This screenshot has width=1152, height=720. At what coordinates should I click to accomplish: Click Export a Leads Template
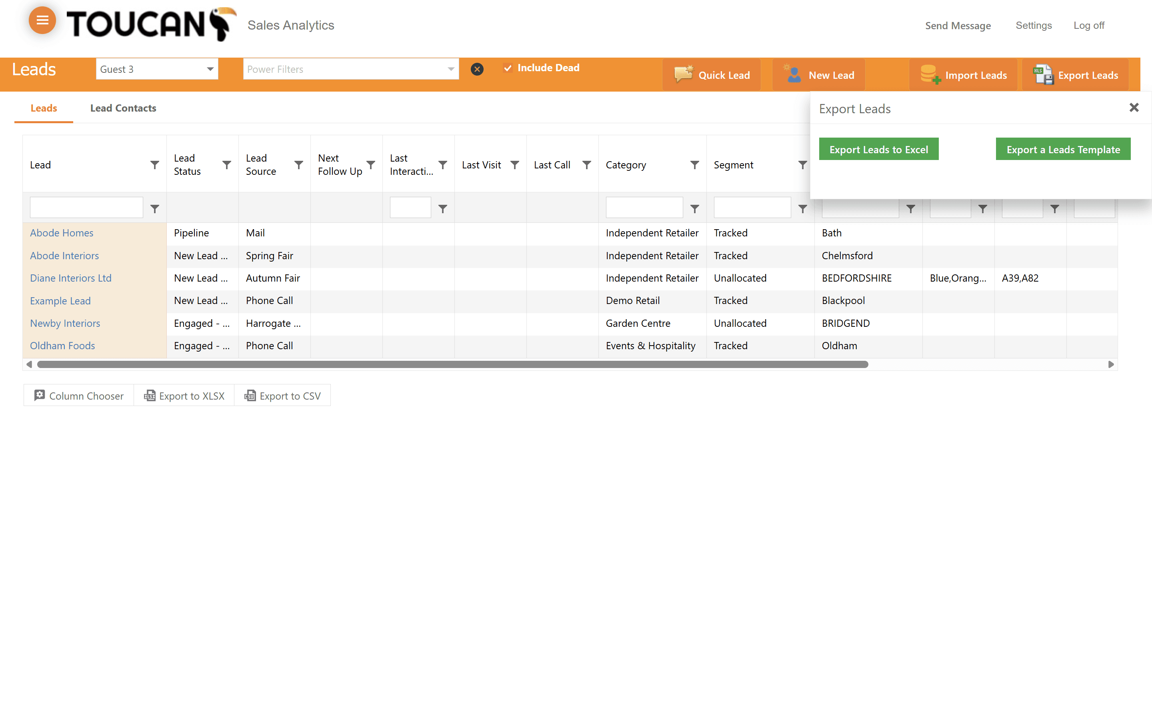[x=1063, y=149]
